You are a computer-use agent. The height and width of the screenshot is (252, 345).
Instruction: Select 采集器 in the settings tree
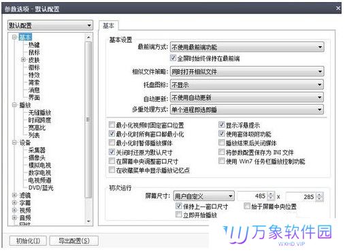click(37, 150)
